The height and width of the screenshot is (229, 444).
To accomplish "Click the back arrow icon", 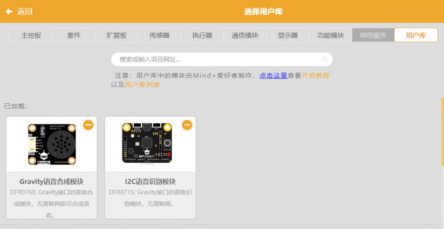I will pos(9,12).
